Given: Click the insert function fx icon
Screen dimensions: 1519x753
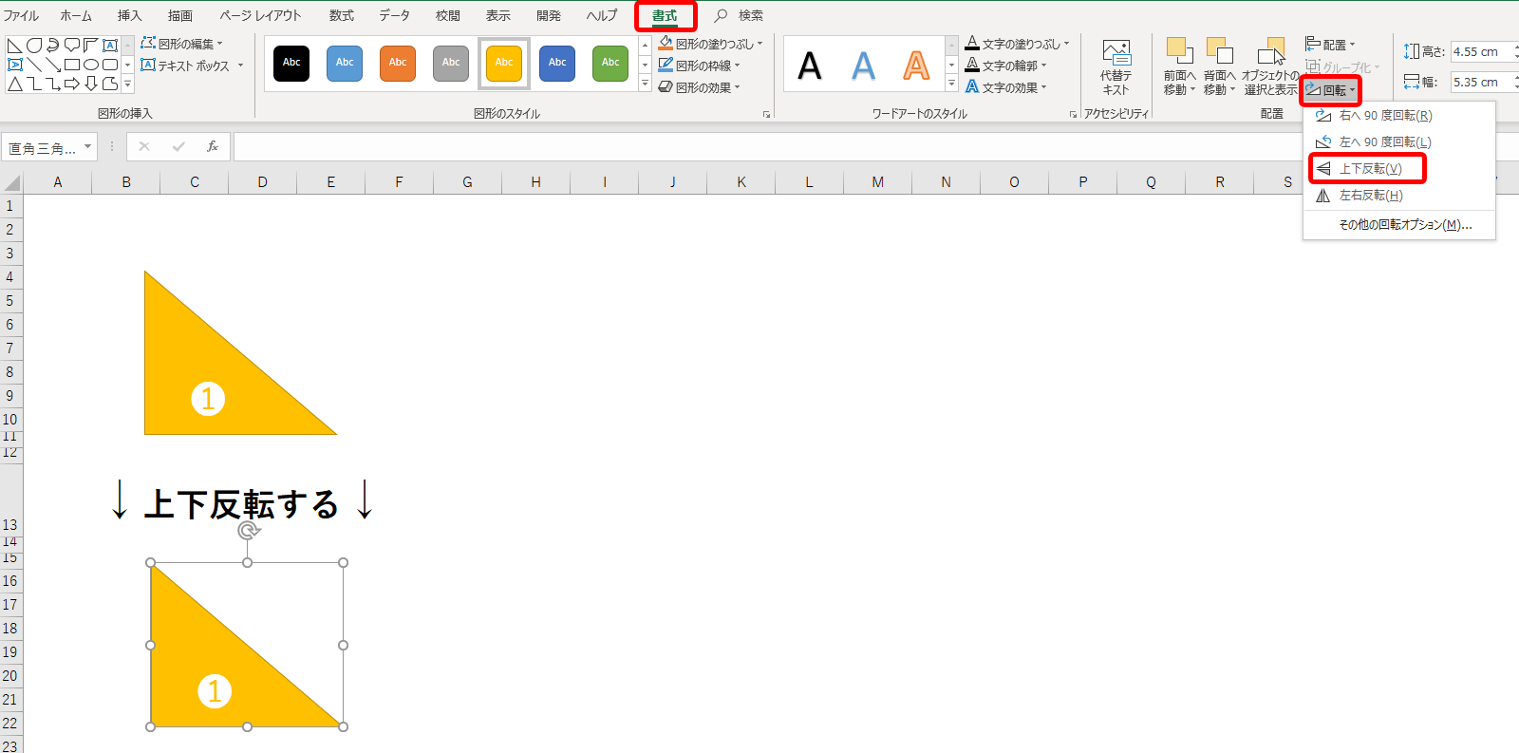Looking at the screenshot, I should (x=213, y=146).
